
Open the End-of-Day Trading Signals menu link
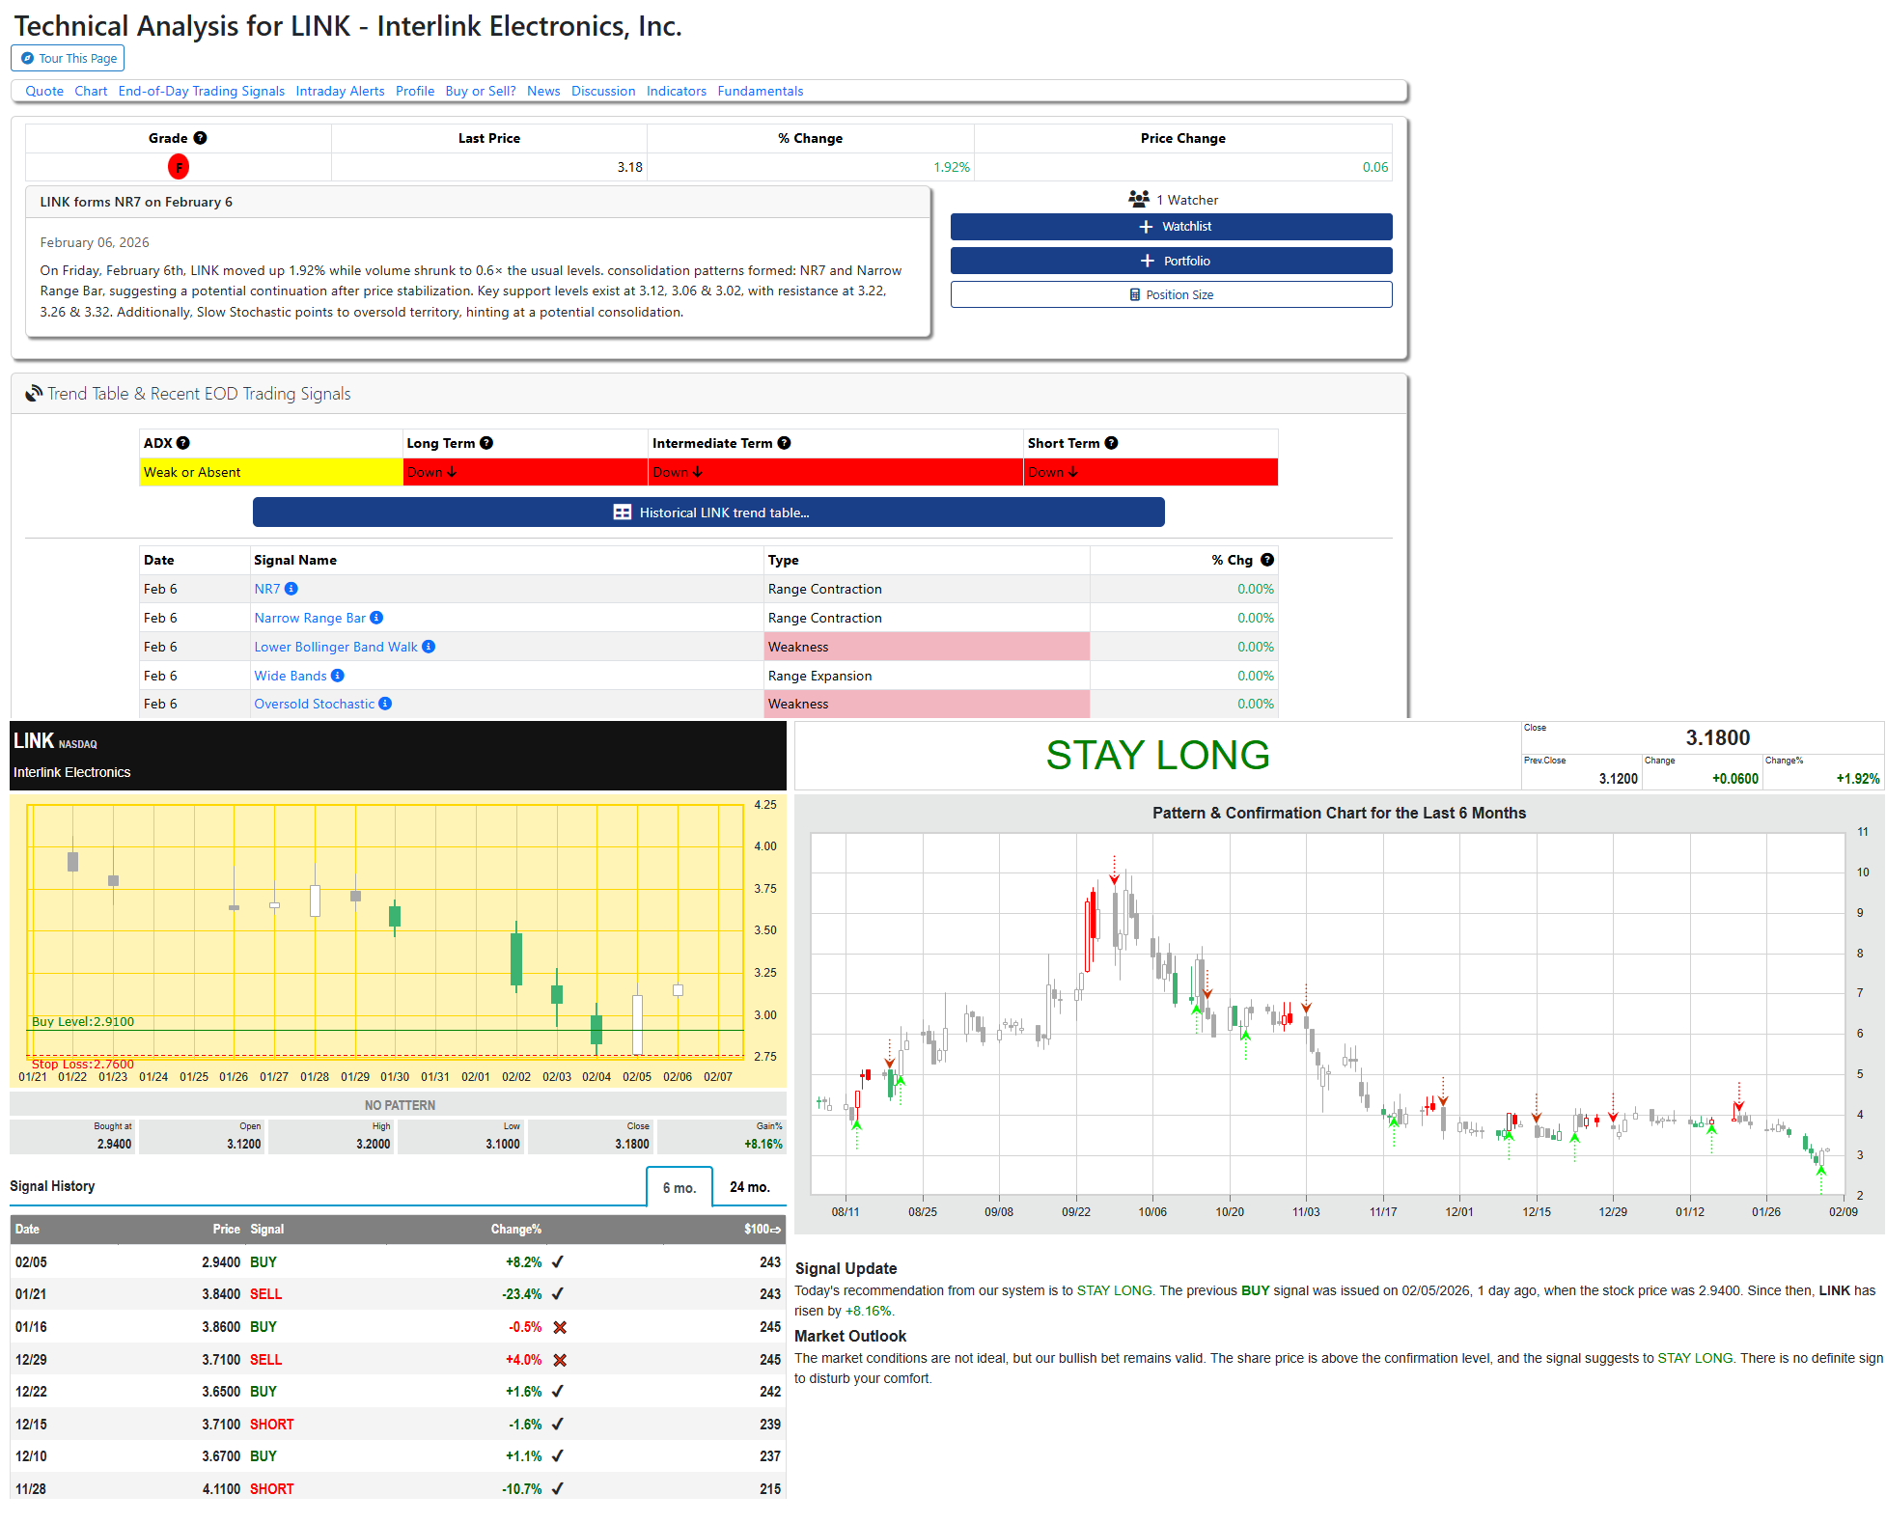[201, 91]
